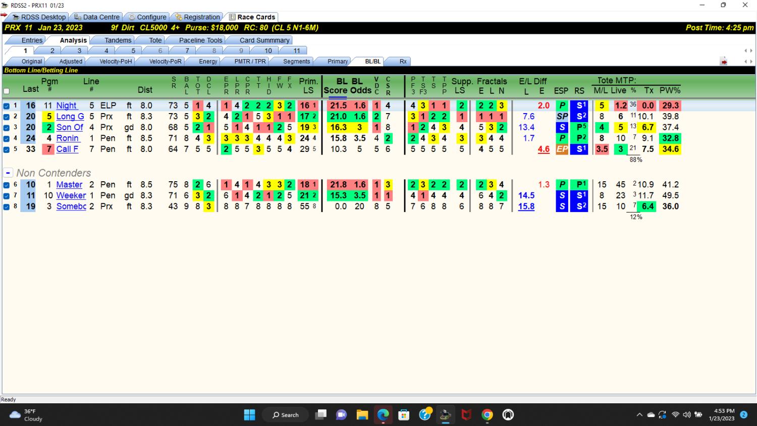Image resolution: width=757 pixels, height=426 pixels.
Task: Open Microsoft Store taskbar icon
Action: pos(404,415)
